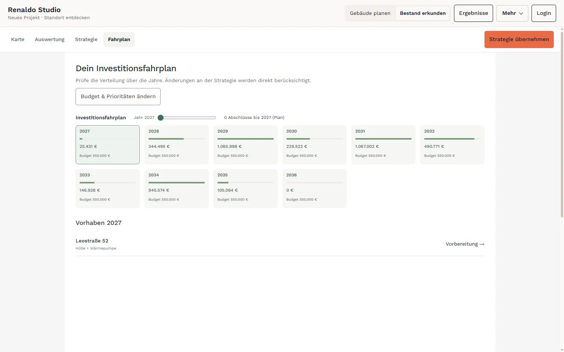Pick the 2036 year card
The width and height of the screenshot is (564, 352).
click(315, 189)
